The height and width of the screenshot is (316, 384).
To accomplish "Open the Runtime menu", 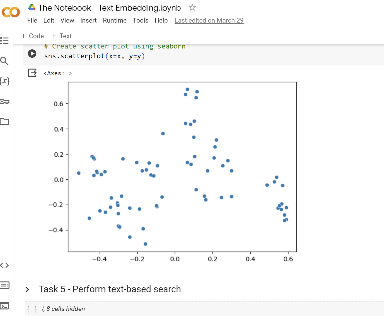I will (115, 20).
